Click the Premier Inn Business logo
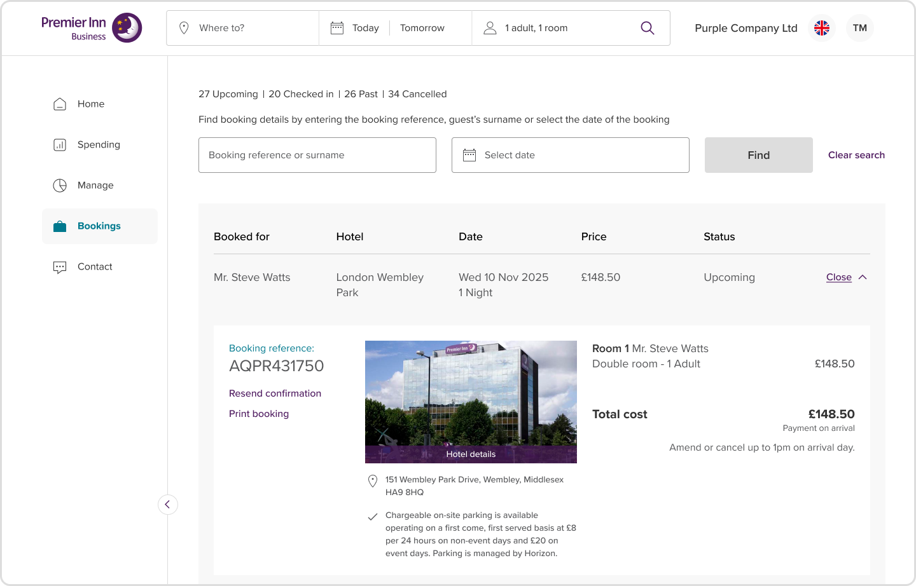Image resolution: width=916 pixels, height=586 pixels. 92,28
